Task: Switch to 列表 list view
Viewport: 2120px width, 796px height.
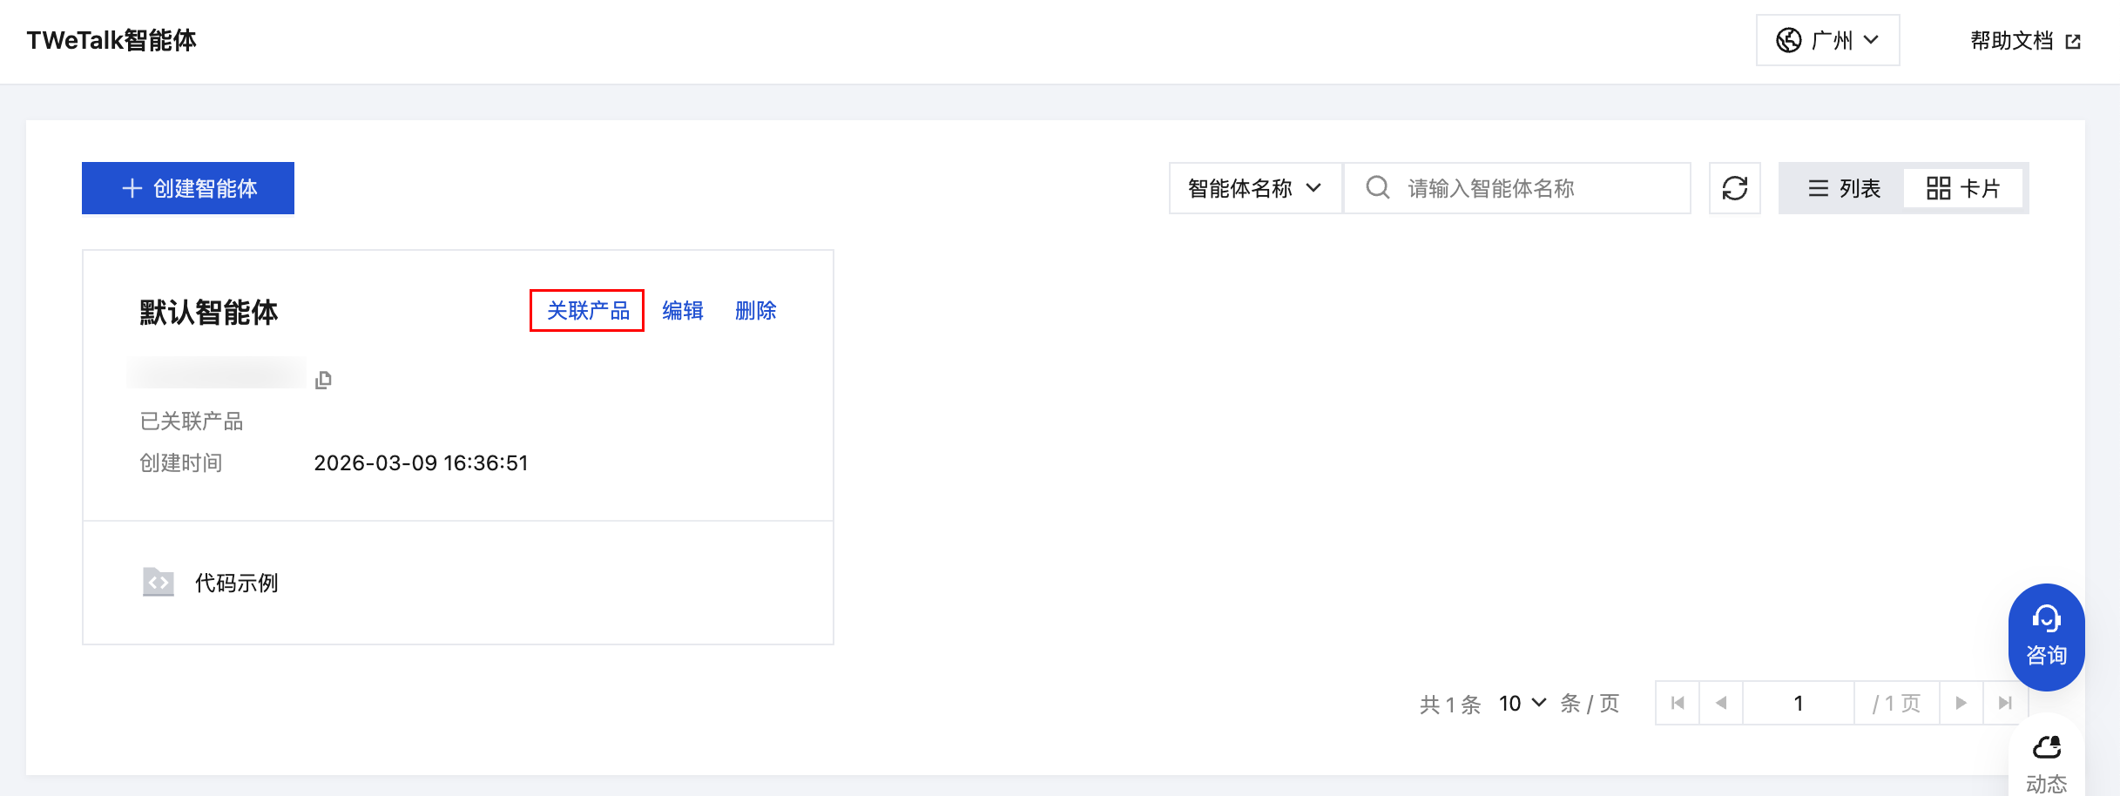Action: point(1844,188)
